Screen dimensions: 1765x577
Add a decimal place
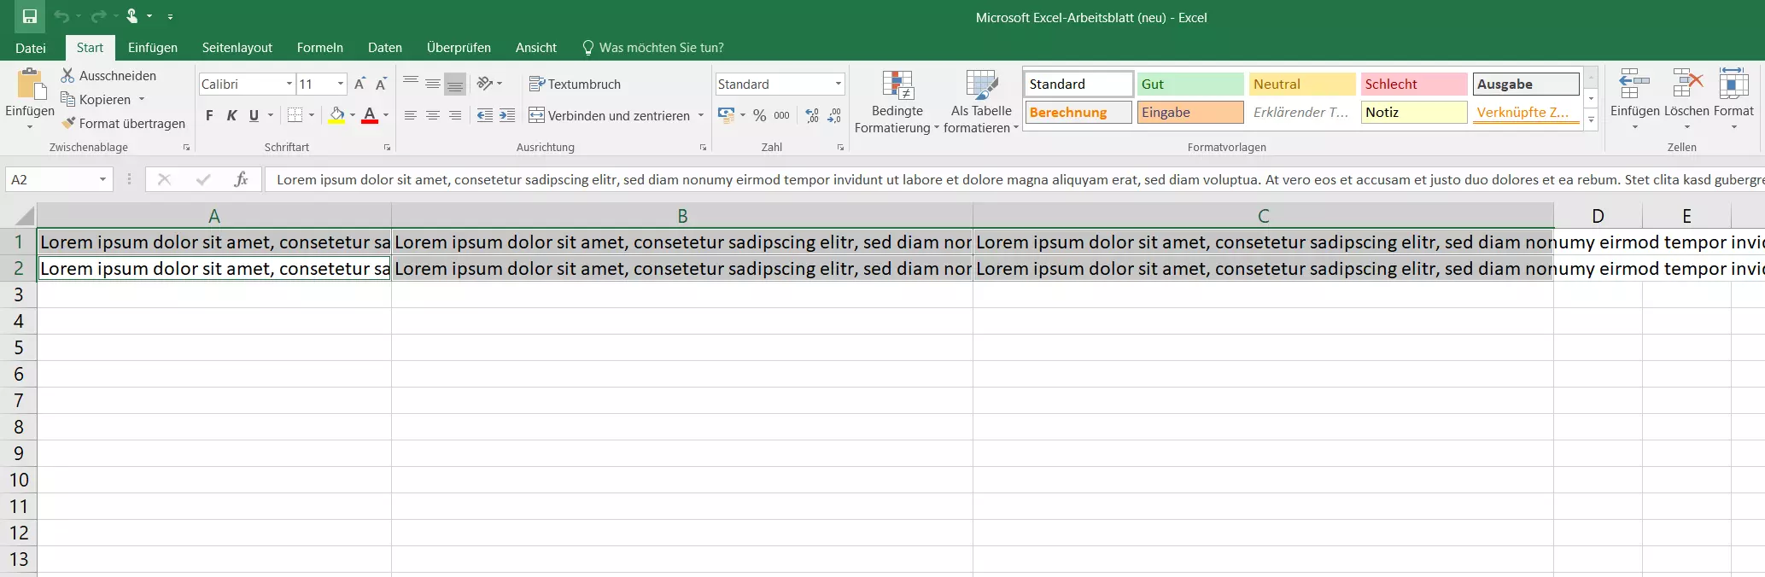pyautogui.click(x=812, y=115)
